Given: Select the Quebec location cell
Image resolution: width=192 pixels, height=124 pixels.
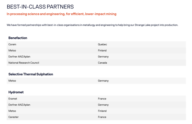Looking at the screenshot, I should [x=102, y=44].
